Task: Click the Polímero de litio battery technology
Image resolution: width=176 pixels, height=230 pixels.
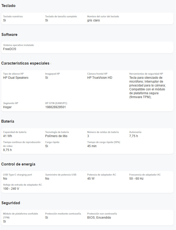Action: (56, 136)
